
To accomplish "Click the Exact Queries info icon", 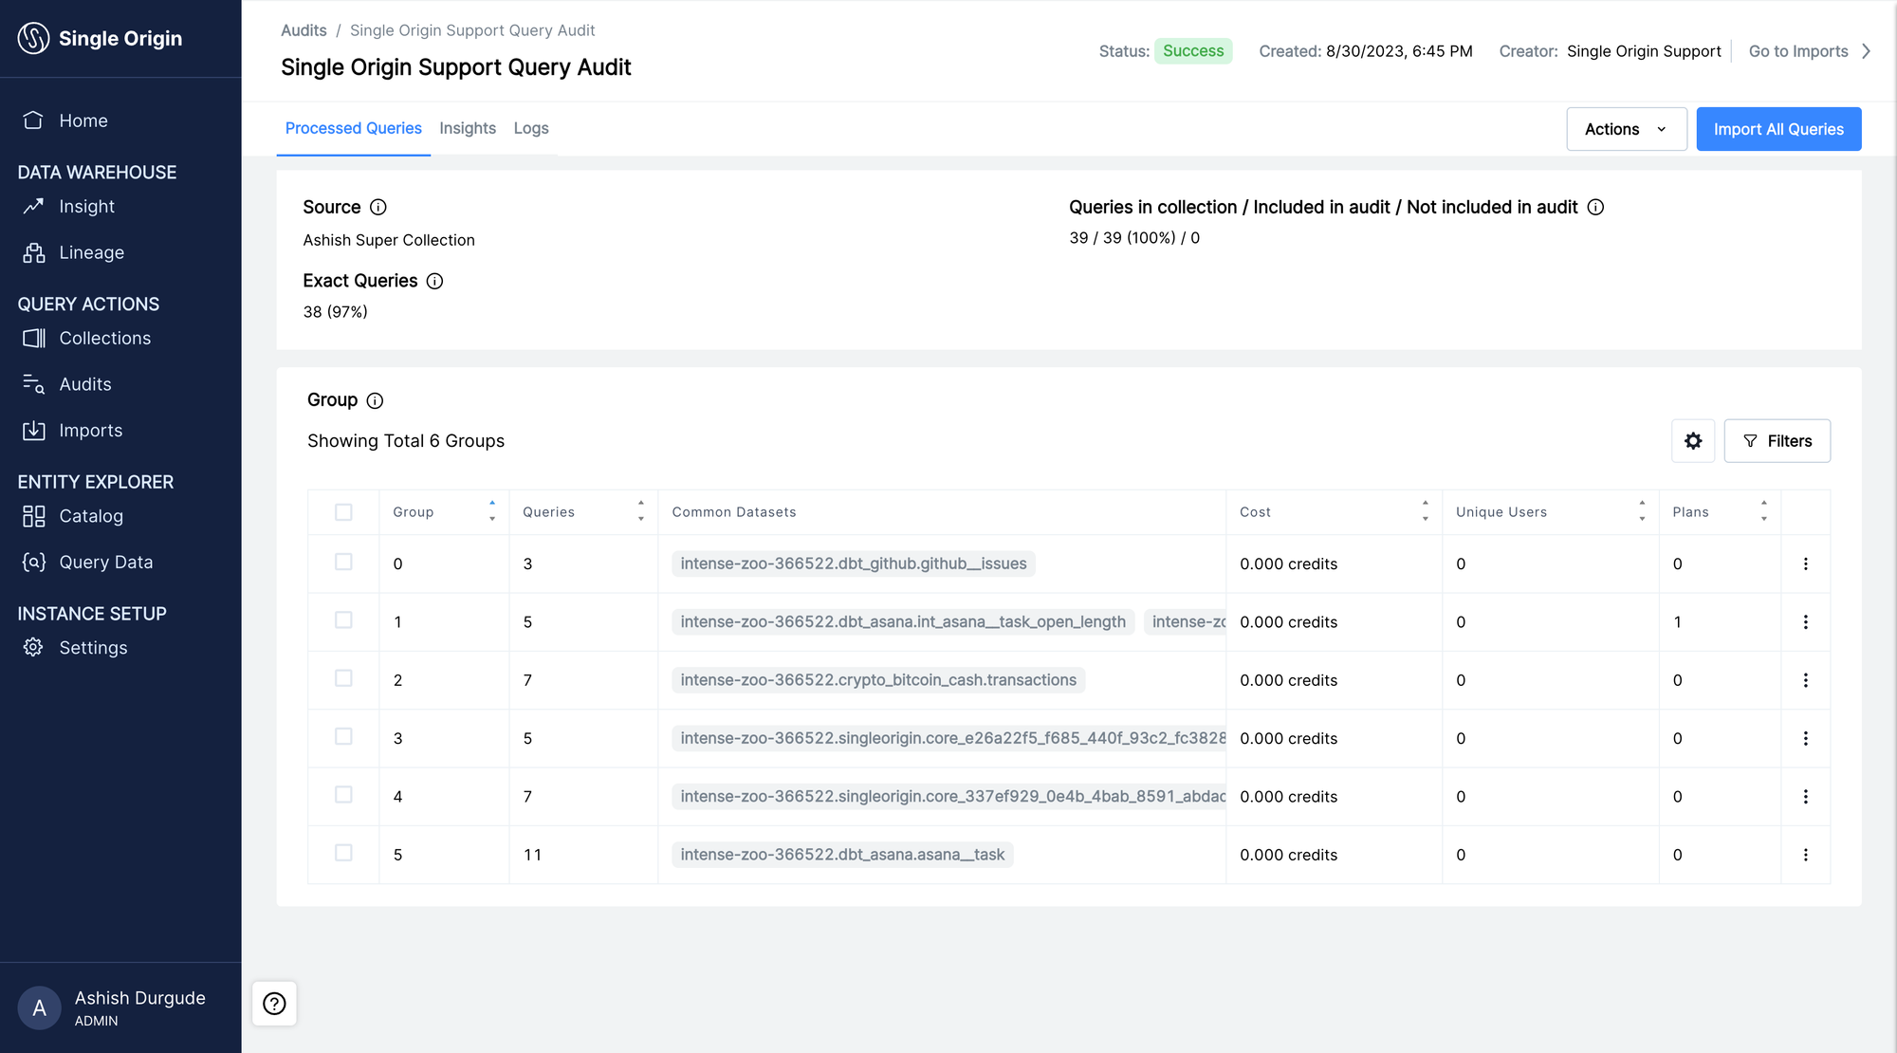I will pyautogui.click(x=434, y=281).
